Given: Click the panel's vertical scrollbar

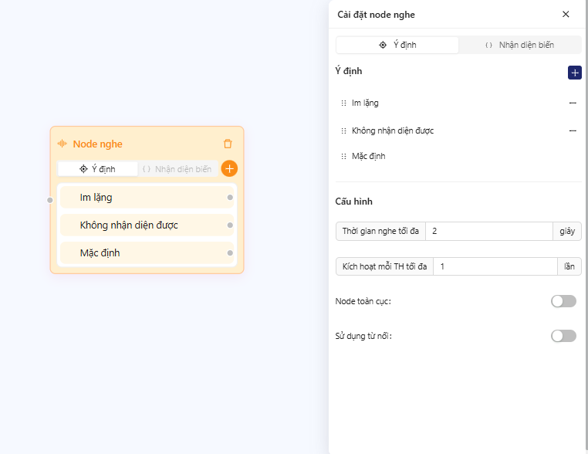Looking at the screenshot, I should (x=586, y=225).
